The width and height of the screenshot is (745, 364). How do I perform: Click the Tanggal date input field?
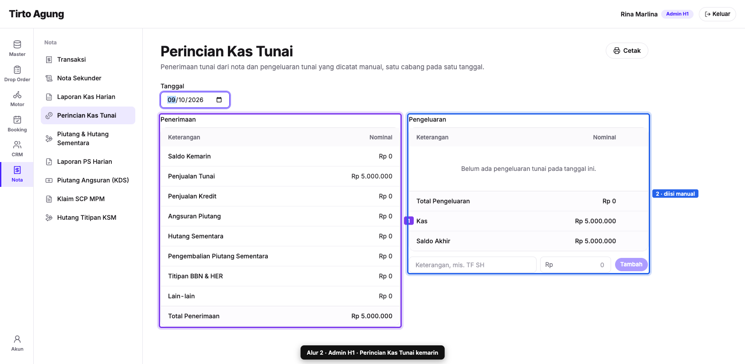[x=195, y=100]
